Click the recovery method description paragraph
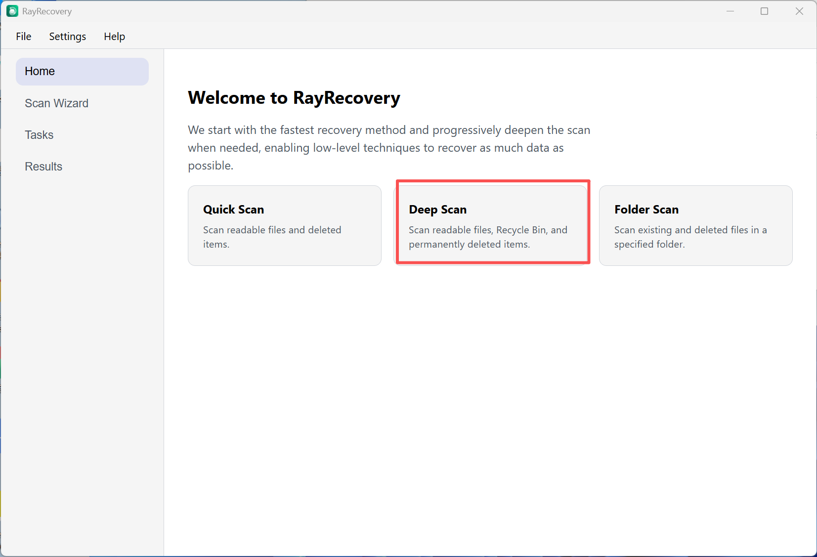The width and height of the screenshot is (817, 557). tap(389, 148)
